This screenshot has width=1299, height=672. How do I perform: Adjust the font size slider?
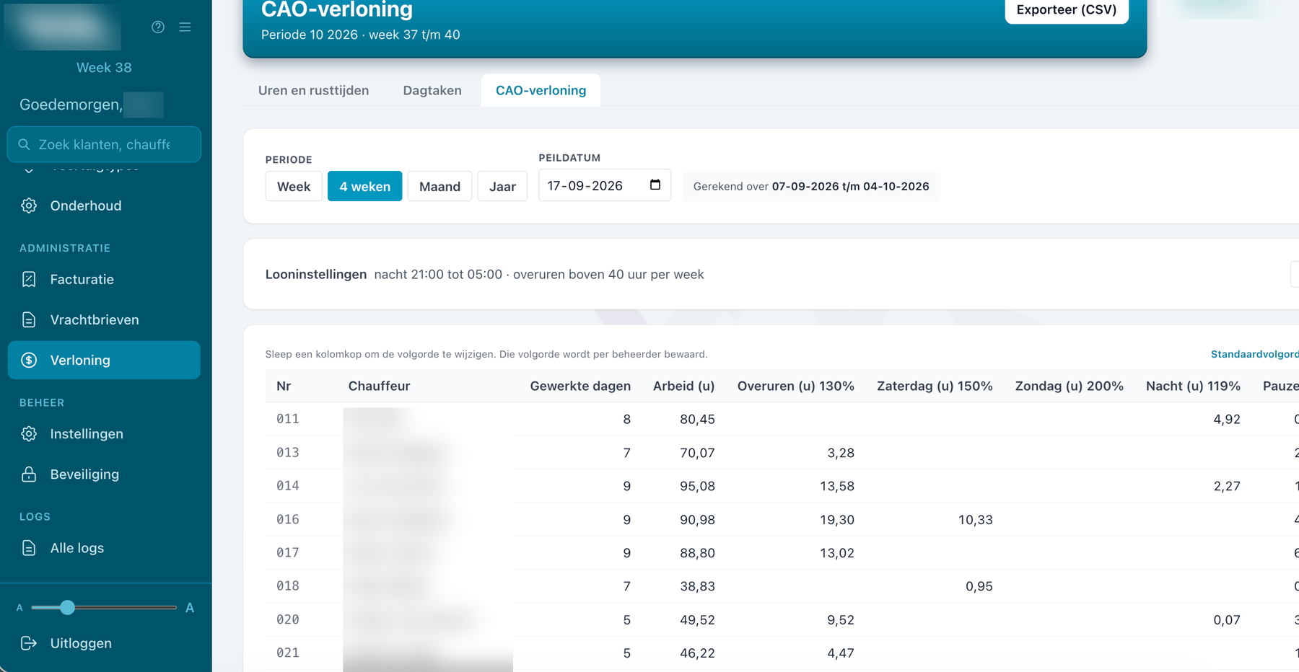pyautogui.click(x=104, y=608)
